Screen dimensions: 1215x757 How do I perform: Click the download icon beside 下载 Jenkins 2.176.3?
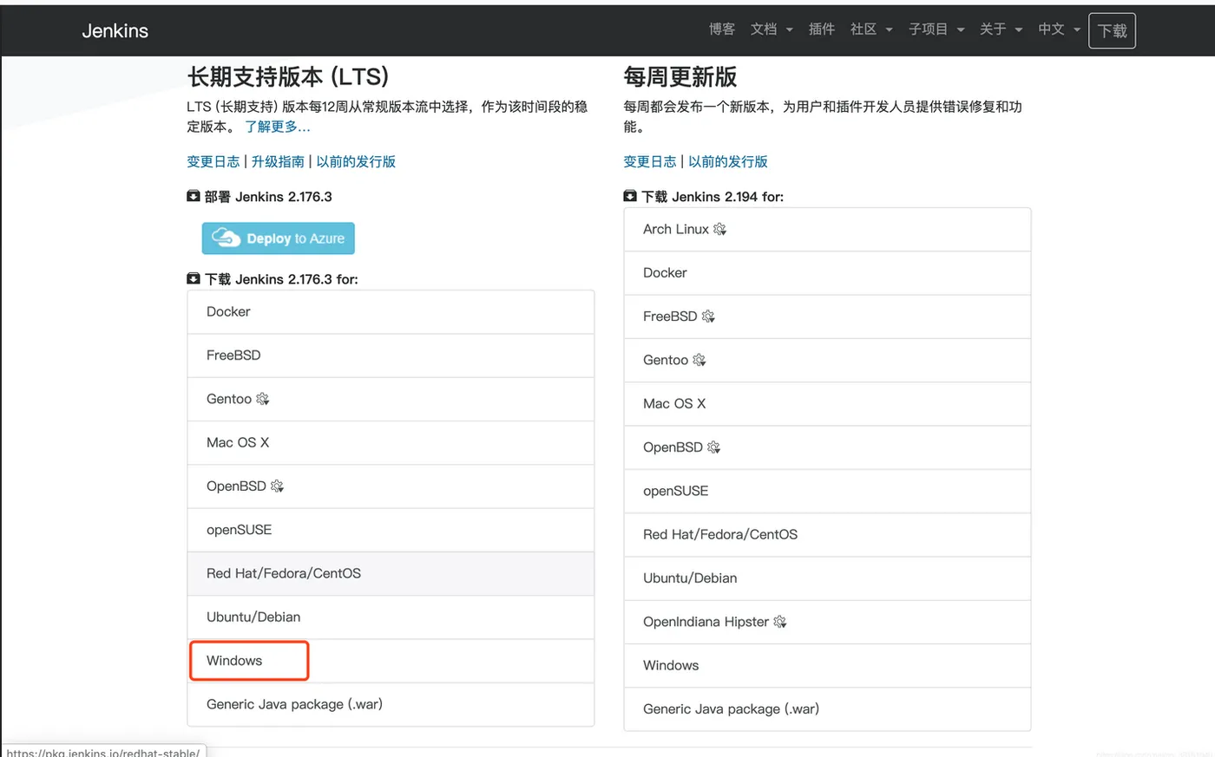coord(194,279)
